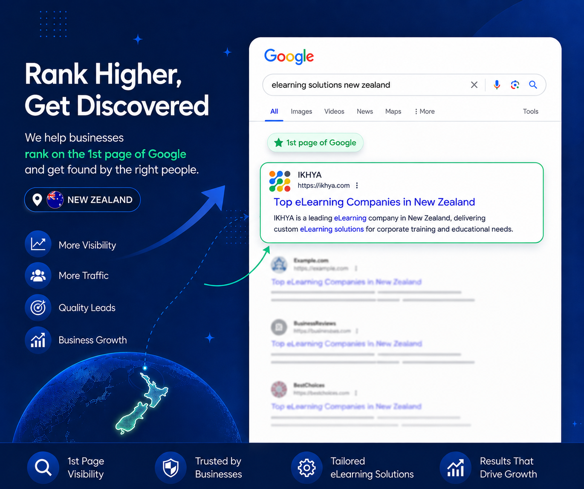Select the All results tab

(x=274, y=111)
